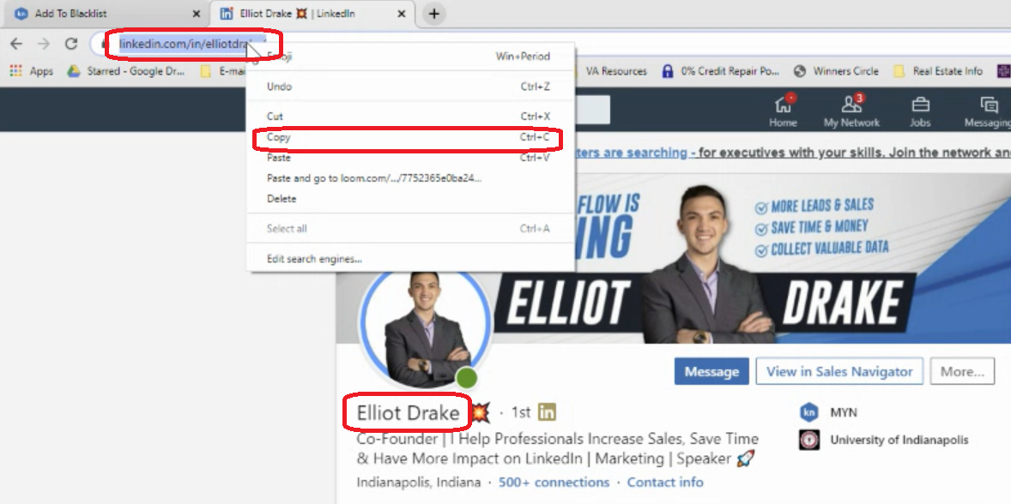Open the Winners Circle bookmark
Image resolution: width=1011 pixels, height=504 pixels.
pyautogui.click(x=836, y=71)
